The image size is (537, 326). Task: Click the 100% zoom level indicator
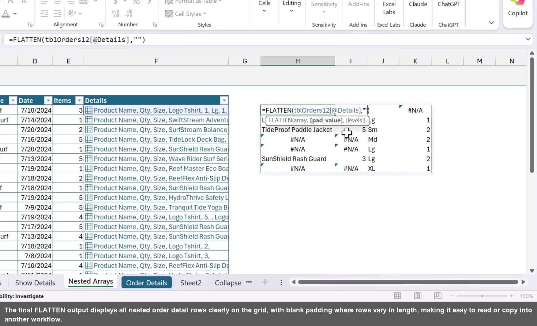pos(526,296)
